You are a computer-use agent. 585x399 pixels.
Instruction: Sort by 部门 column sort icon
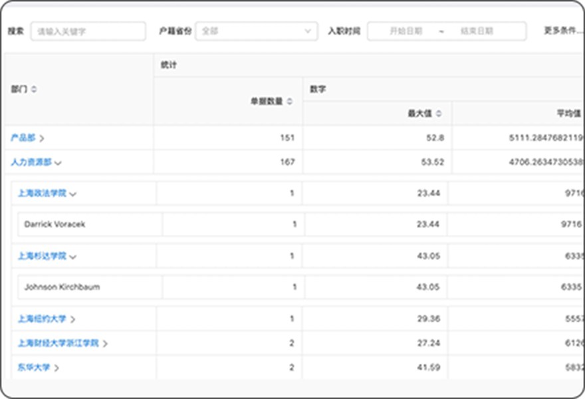[x=35, y=90]
